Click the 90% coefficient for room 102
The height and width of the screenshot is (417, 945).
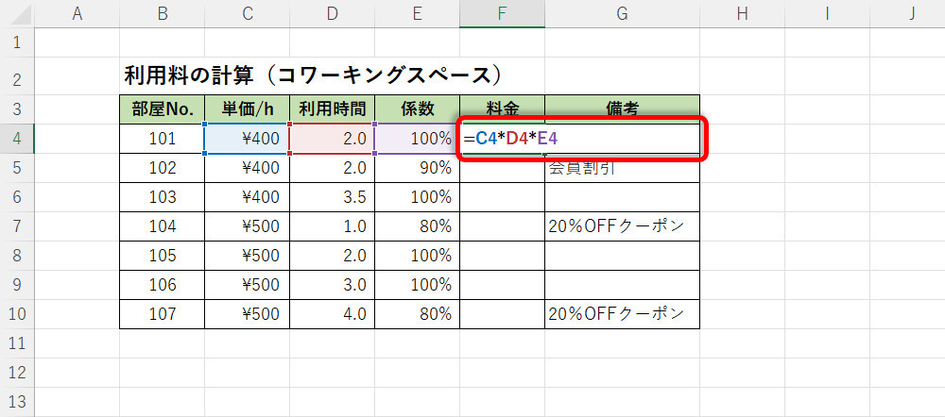[417, 168]
